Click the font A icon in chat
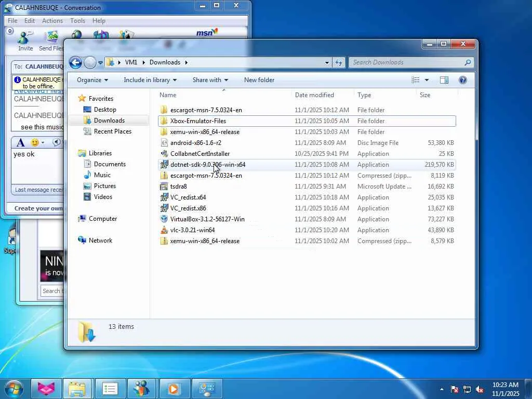 click(20, 142)
